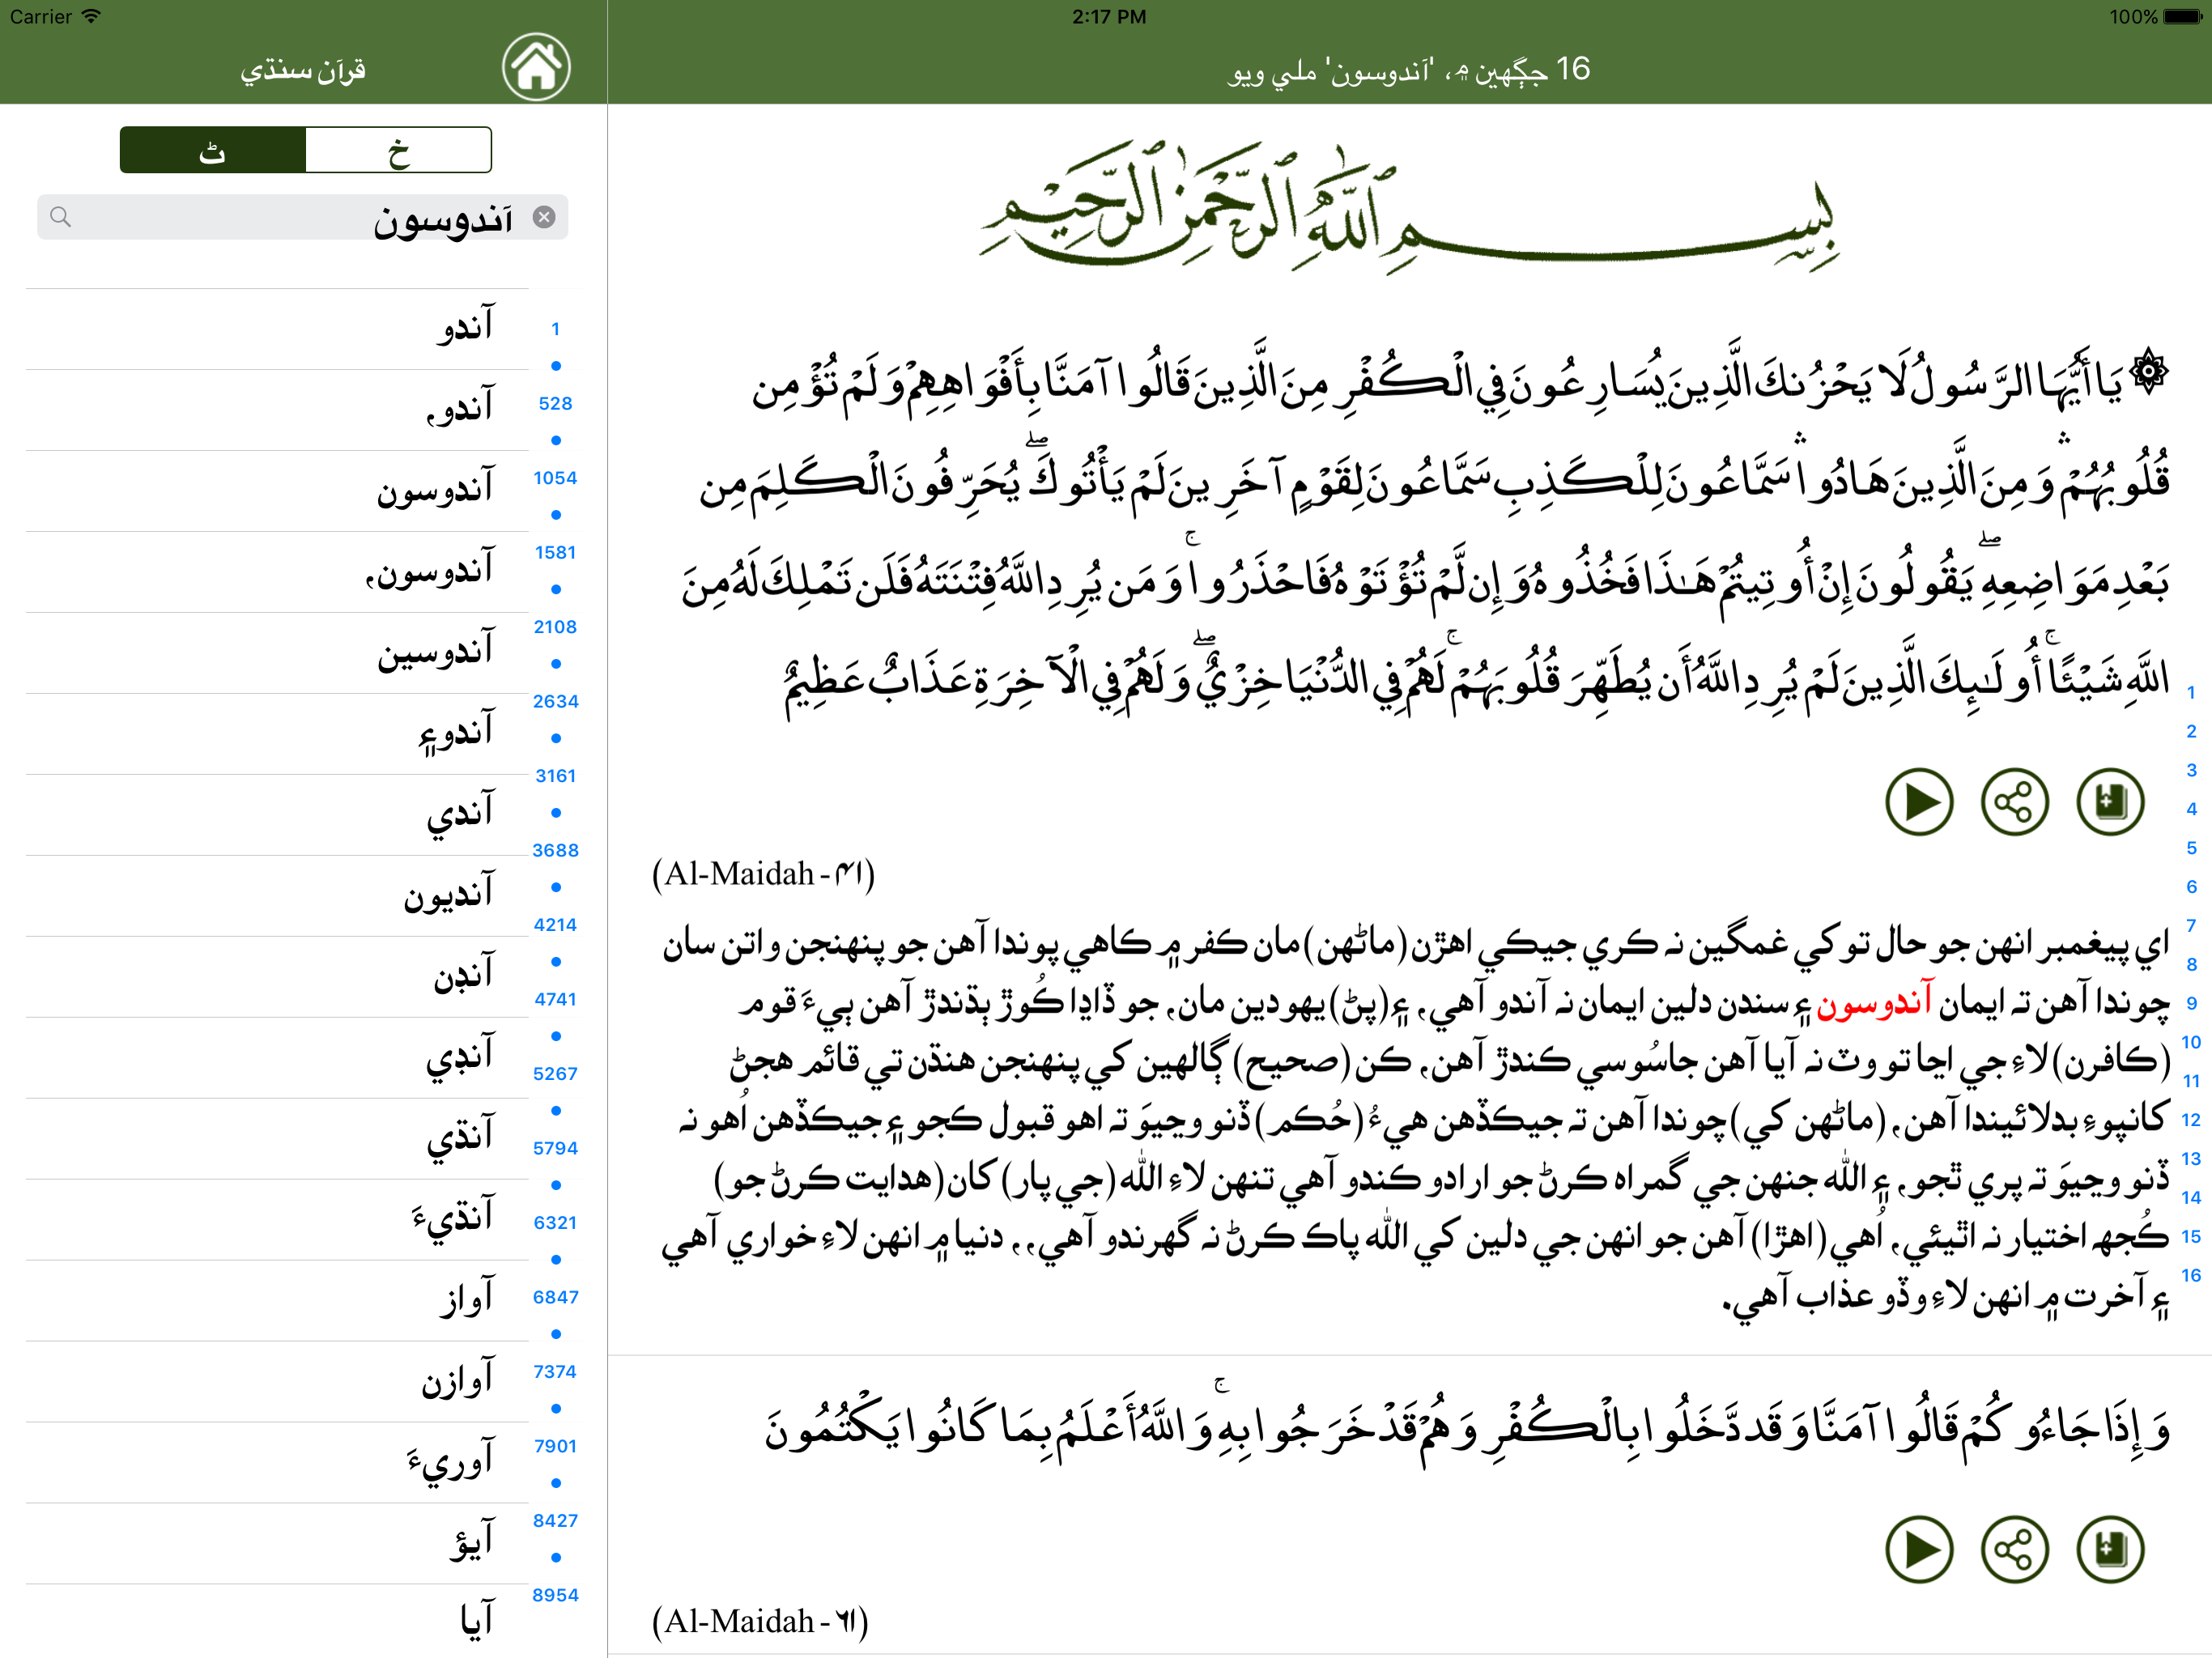2212x1658 pixels.
Task: Click the search magnifier icon
Action: click(61, 217)
